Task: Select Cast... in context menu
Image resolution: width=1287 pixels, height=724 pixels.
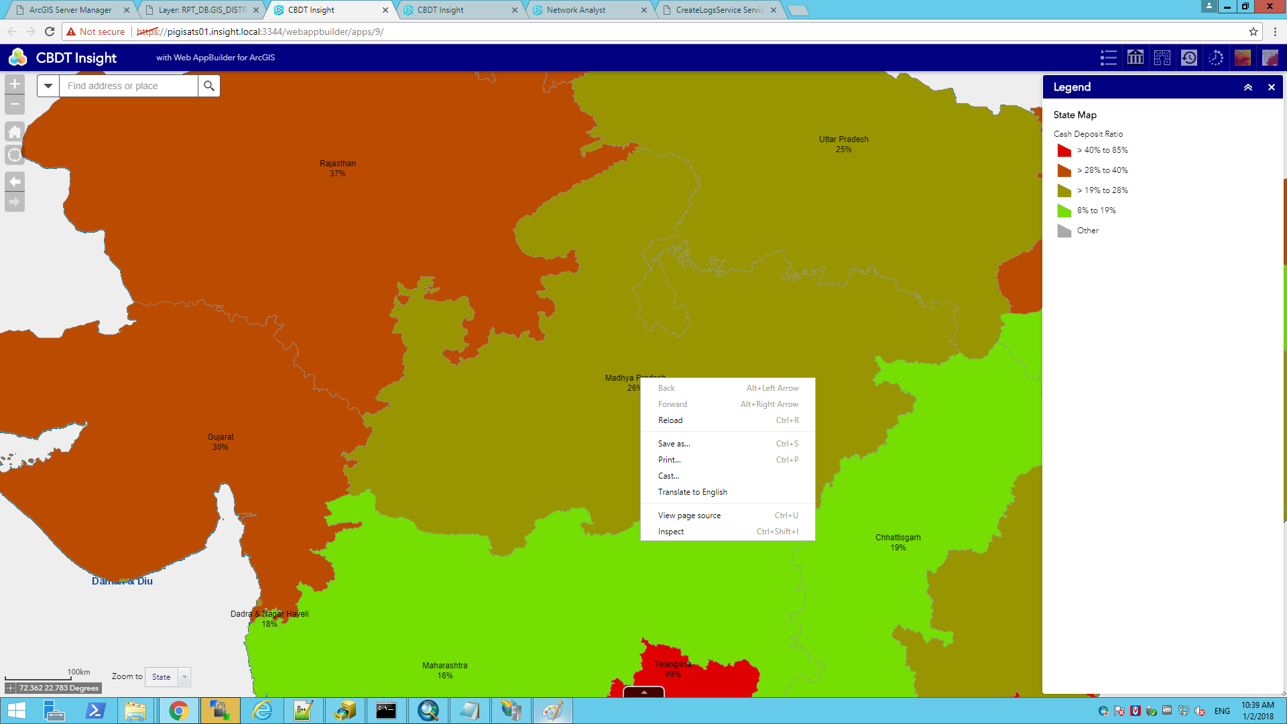Action: click(x=728, y=476)
